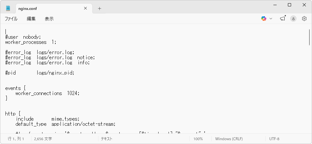312x144 pixels.
Task: Close the nginx.conf tab
Action: click(86, 9)
